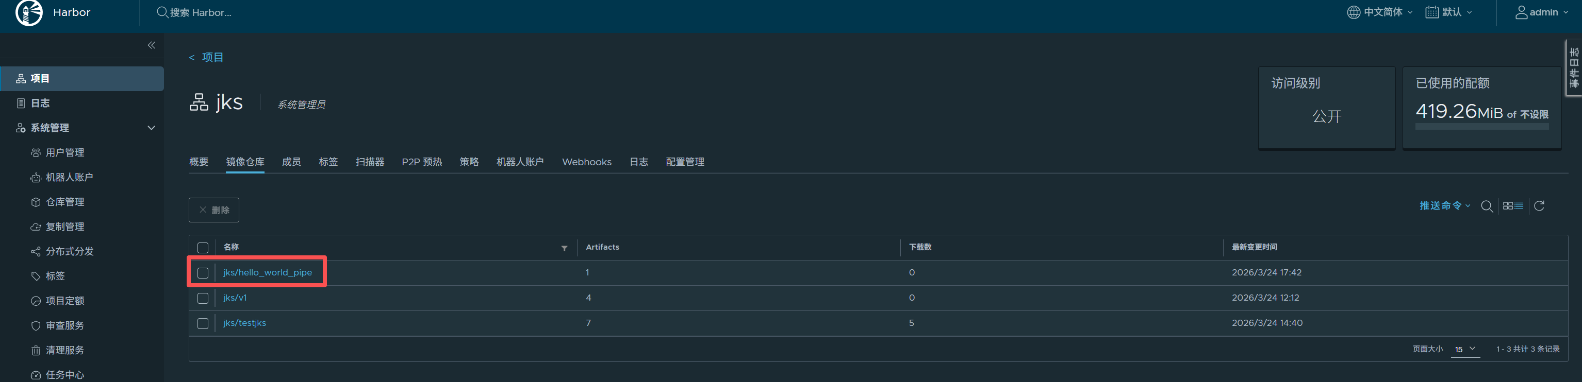Screen dimensions: 1582x382
Task: Switch to the 标签 tab
Action: [x=328, y=162]
